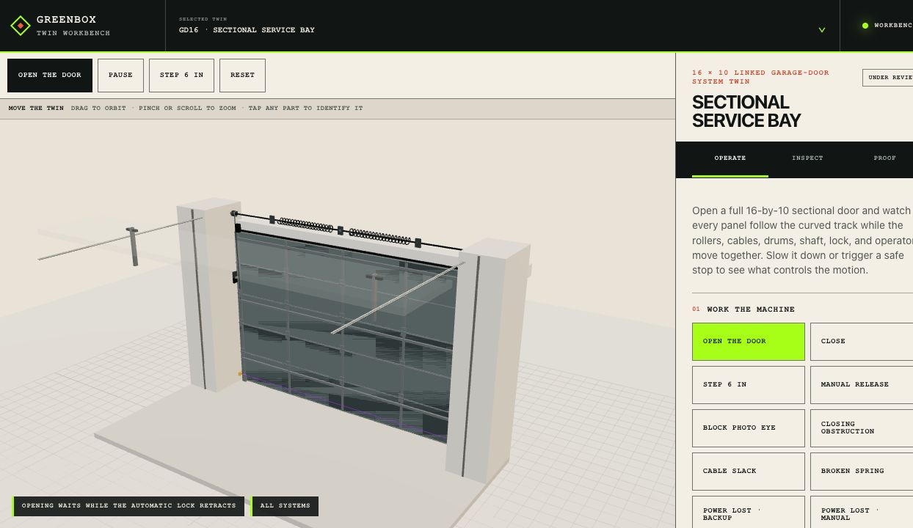Click the Move The Twin hint text
The width and height of the screenshot is (913, 528).
coord(36,109)
